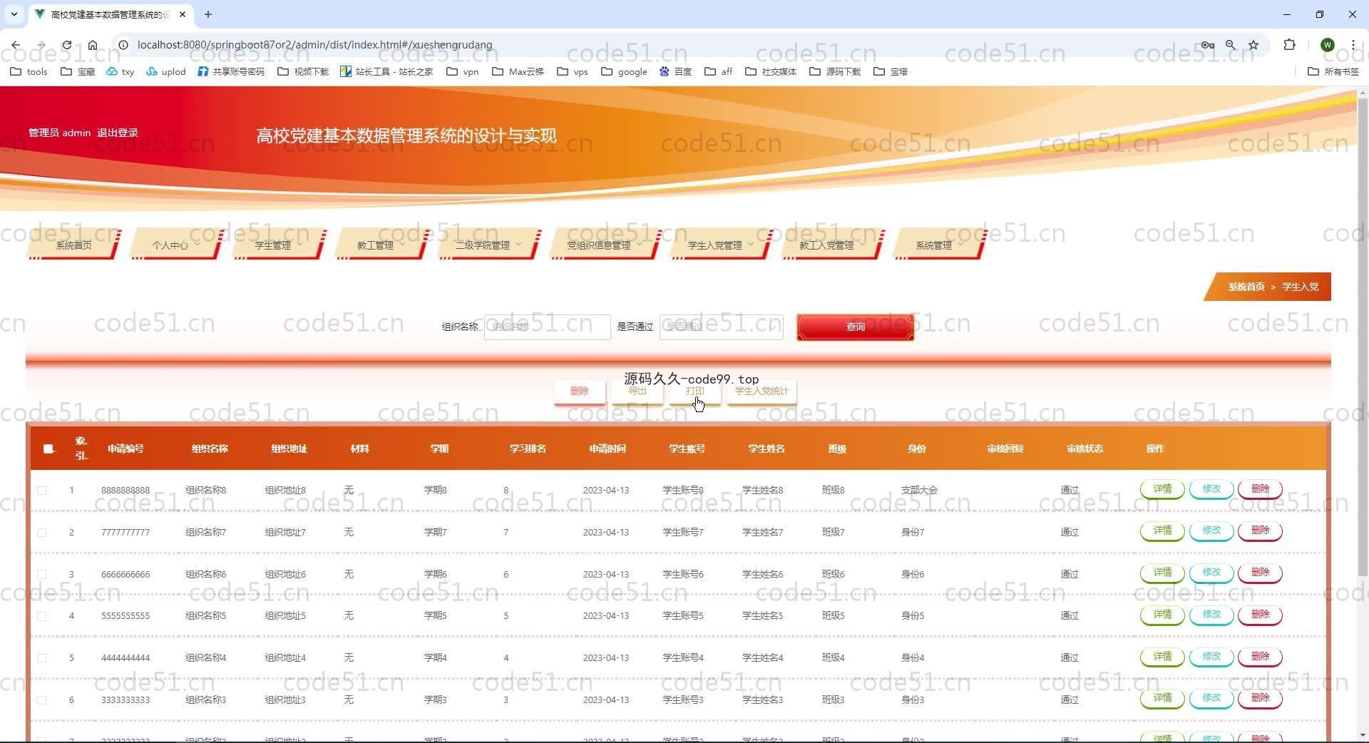
Task: Open the 视频下载 bookmark folder
Action: click(x=303, y=71)
